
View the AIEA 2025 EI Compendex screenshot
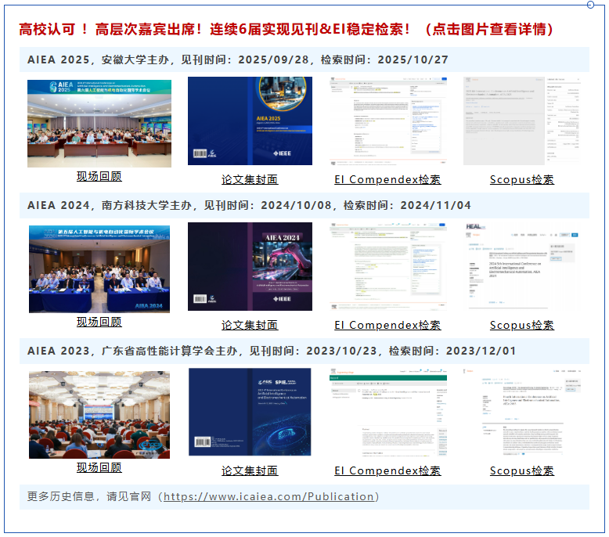[388, 121]
